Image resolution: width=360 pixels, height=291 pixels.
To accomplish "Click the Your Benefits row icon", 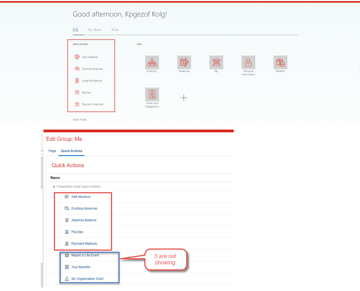I will click(x=67, y=267).
